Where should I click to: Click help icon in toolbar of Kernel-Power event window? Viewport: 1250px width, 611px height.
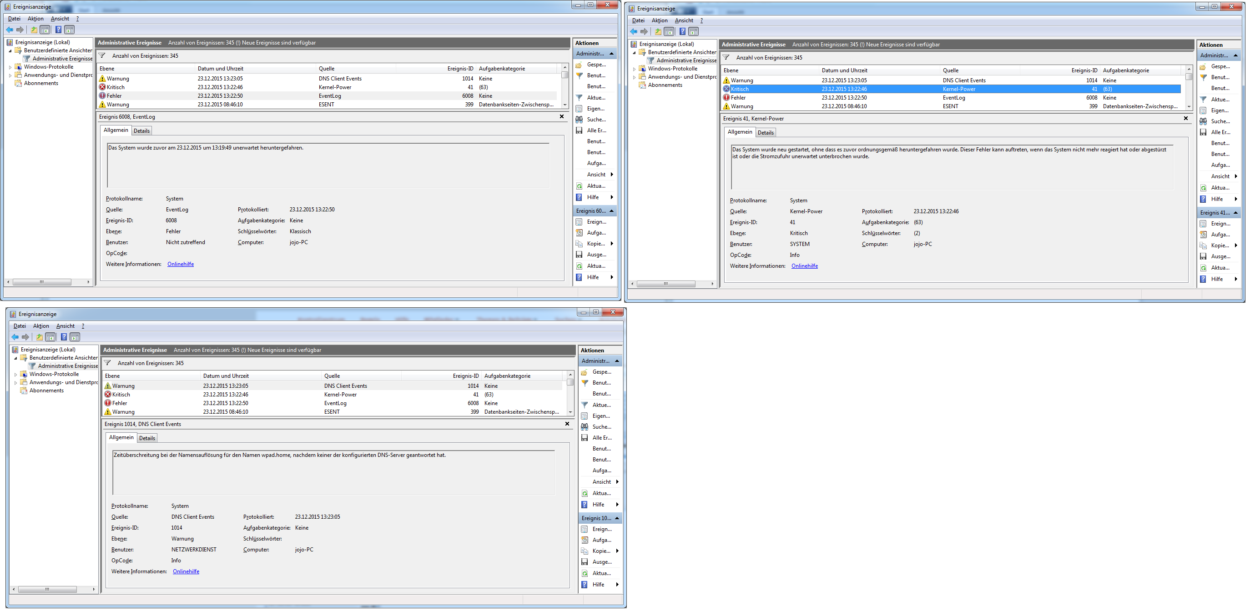pos(682,31)
